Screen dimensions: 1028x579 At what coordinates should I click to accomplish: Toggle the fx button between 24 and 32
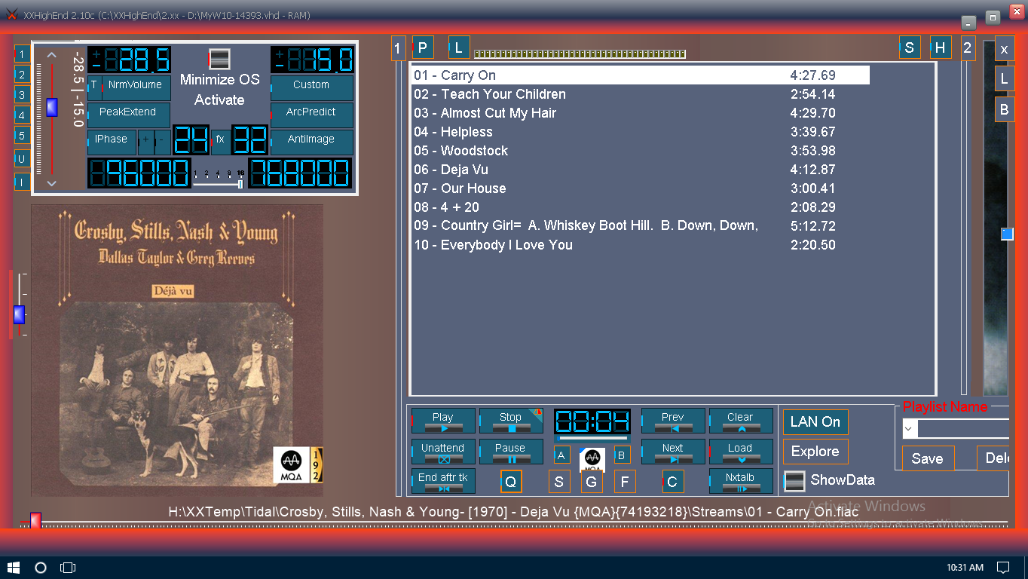[x=220, y=140]
